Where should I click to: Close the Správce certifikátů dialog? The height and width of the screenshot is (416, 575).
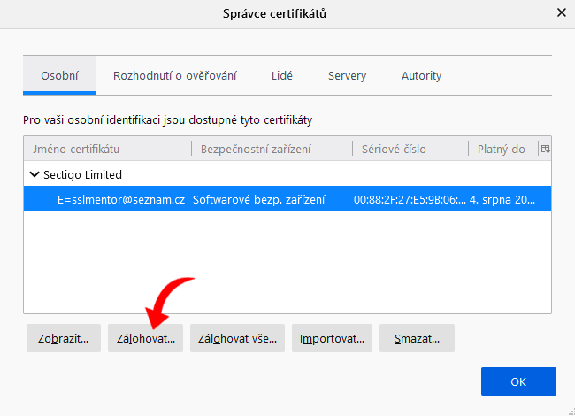pos(560,12)
